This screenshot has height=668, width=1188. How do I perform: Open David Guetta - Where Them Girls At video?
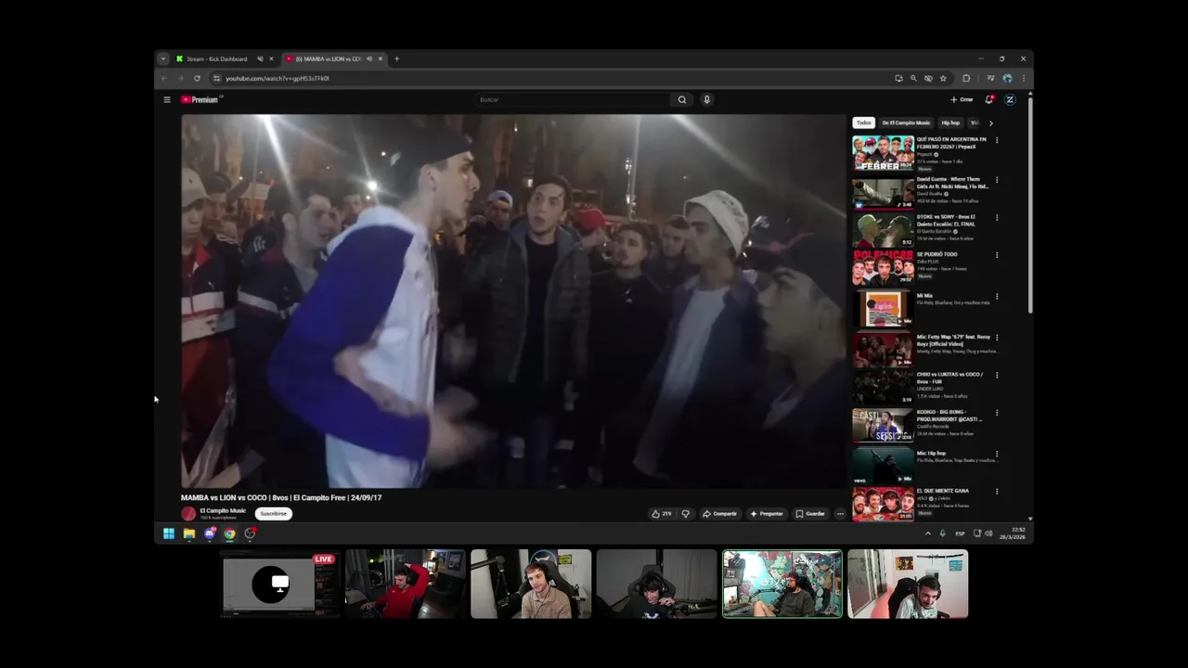pyautogui.click(x=884, y=192)
